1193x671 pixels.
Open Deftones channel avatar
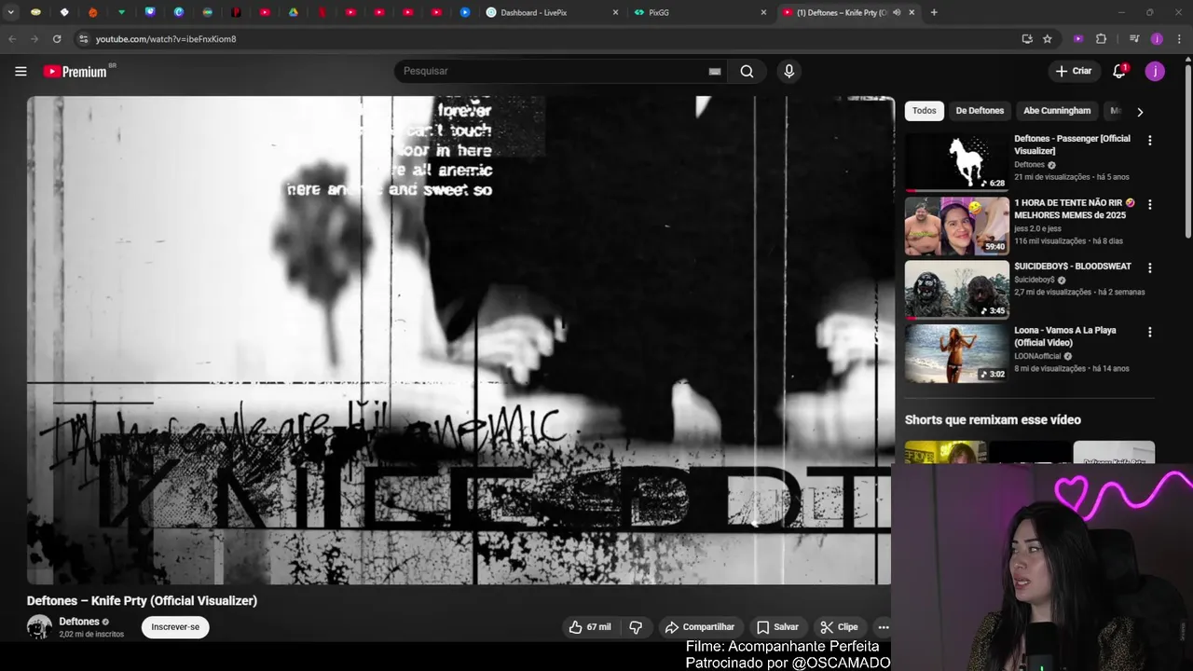[39, 627]
